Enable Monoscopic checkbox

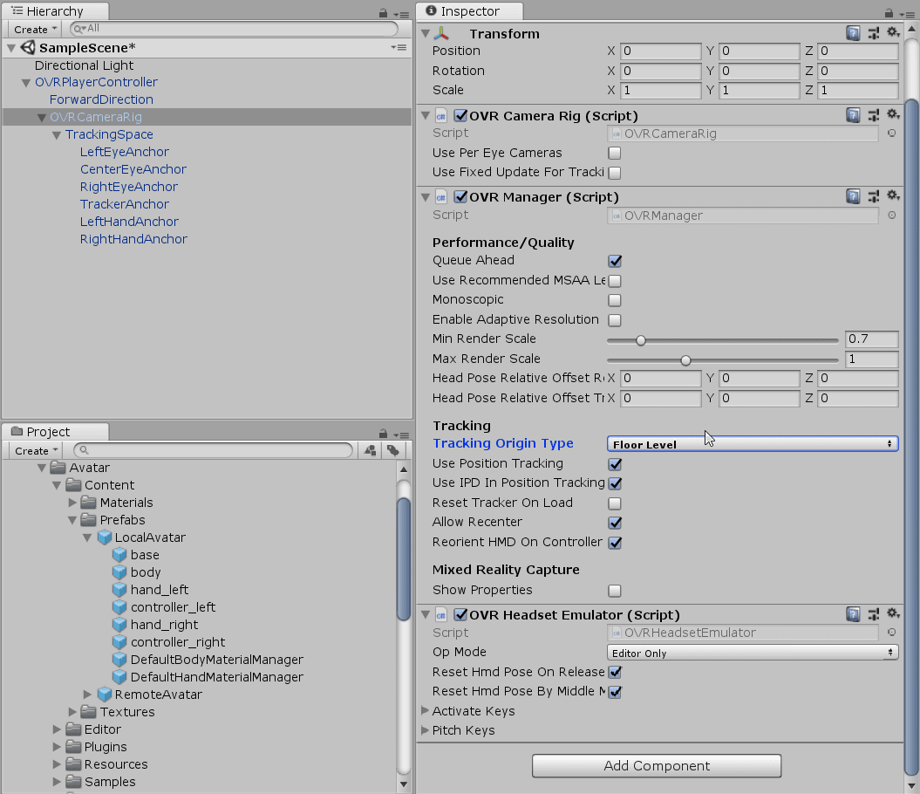[x=615, y=300]
